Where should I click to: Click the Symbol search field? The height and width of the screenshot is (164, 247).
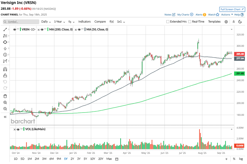point(21,22)
